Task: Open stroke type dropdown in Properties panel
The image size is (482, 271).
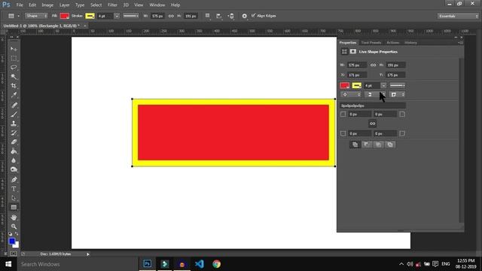Action: 397,85
